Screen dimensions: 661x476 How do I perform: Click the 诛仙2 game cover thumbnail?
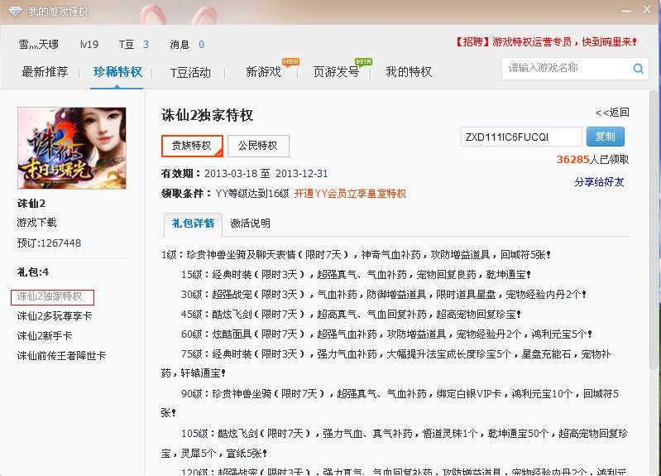(72, 148)
